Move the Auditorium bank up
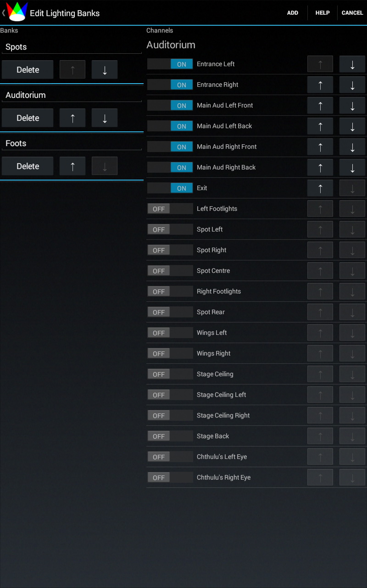The image size is (367, 588). [72, 118]
